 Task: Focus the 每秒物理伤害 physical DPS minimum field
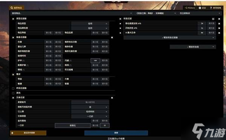(x=49, y=51)
